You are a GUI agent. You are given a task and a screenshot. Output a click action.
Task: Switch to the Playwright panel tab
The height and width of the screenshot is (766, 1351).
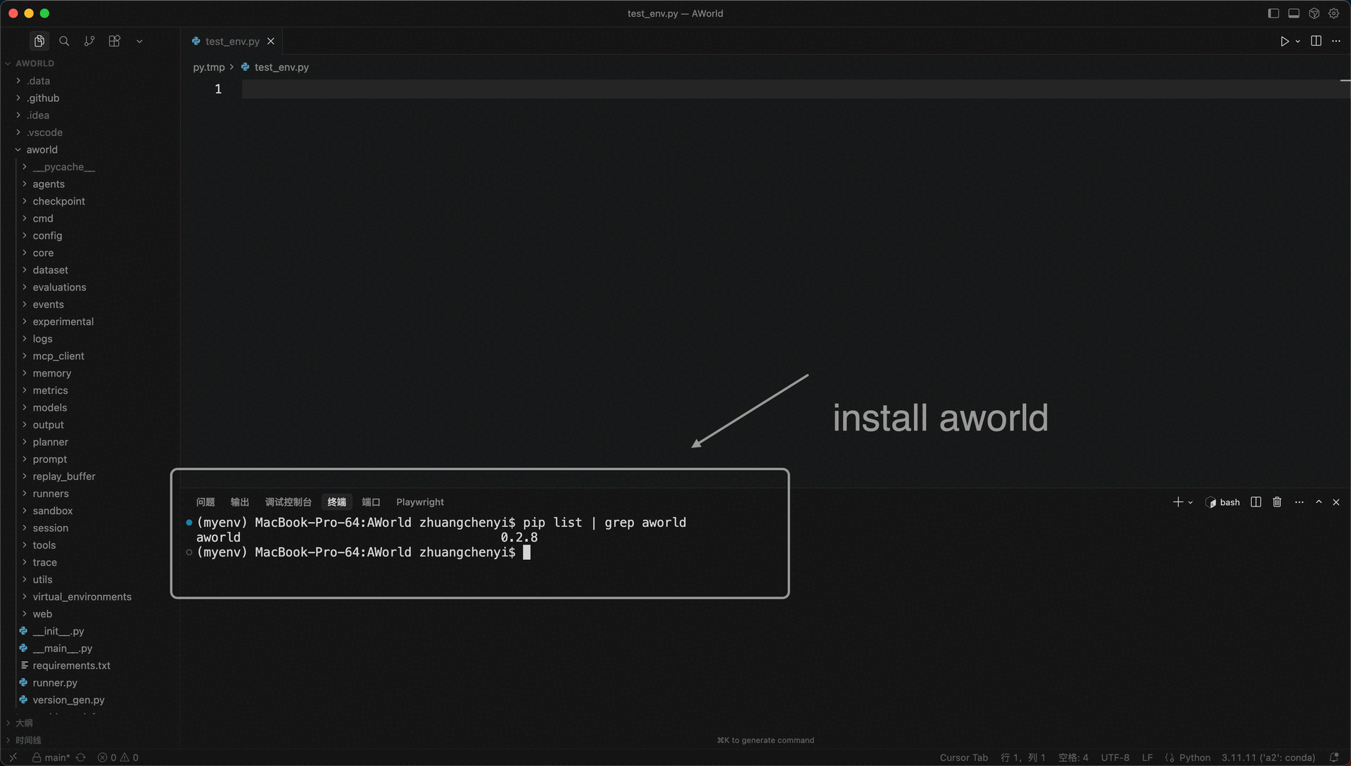coord(419,502)
